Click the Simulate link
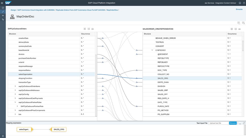This screenshot has width=246, height=138. pyautogui.click(x=239, y=9)
